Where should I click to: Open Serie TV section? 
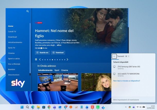12,48
